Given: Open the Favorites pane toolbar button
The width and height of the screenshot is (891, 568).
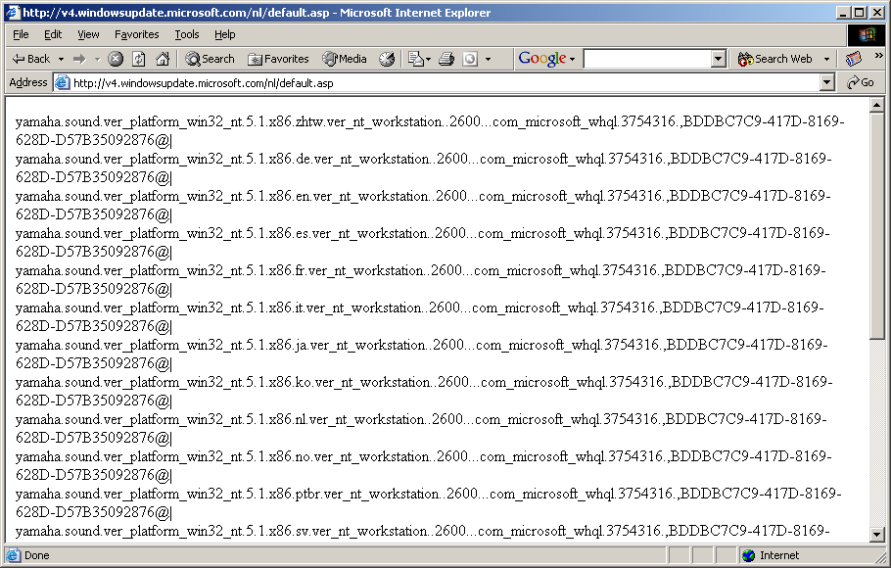Looking at the screenshot, I should pyautogui.click(x=278, y=59).
